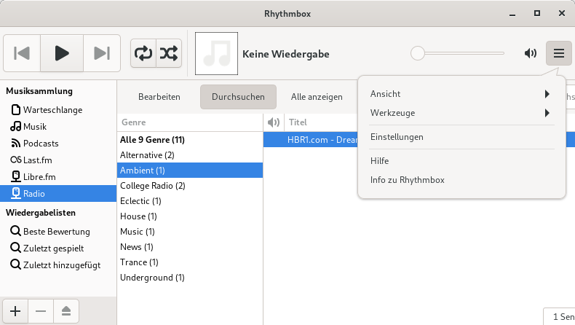
Task: Click the eject device button
Action: (66, 311)
